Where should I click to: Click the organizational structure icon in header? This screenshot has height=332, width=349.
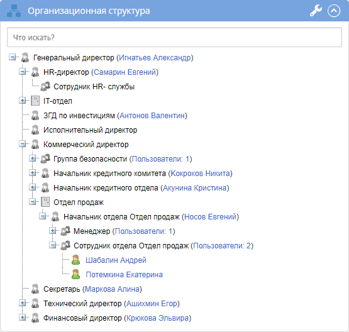click(x=14, y=11)
